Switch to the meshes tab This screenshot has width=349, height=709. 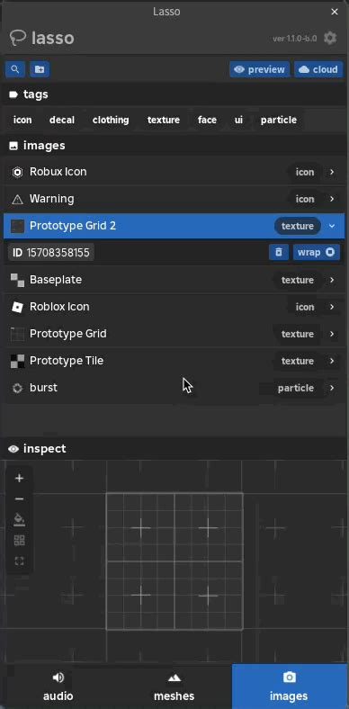(x=174, y=687)
